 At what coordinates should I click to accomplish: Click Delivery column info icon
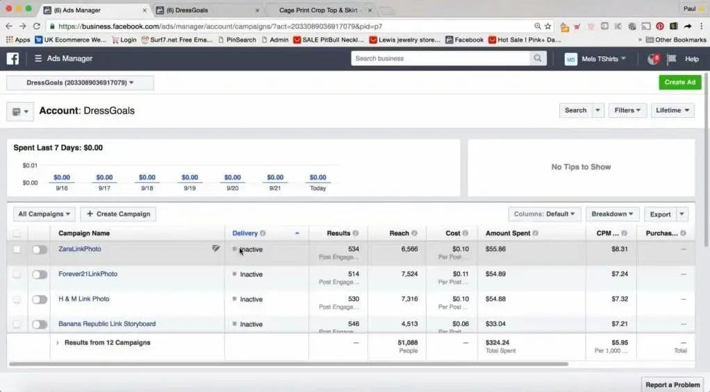coord(263,233)
